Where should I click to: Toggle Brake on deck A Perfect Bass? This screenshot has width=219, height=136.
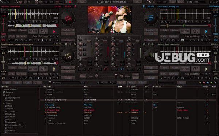point(12,30)
